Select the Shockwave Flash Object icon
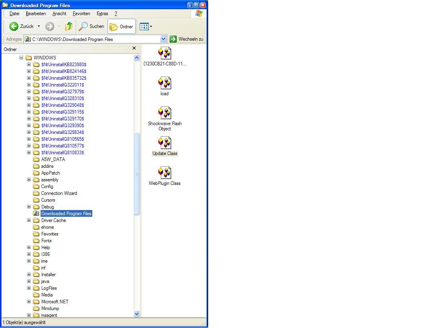The image size is (441, 328). pyautogui.click(x=164, y=113)
